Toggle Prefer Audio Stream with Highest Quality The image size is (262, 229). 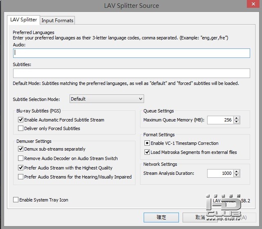21,168
